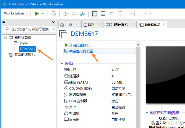The width and height of the screenshot is (185, 128).
Task: Open the Workstation menu
Action: pyautogui.click(x=16, y=13)
